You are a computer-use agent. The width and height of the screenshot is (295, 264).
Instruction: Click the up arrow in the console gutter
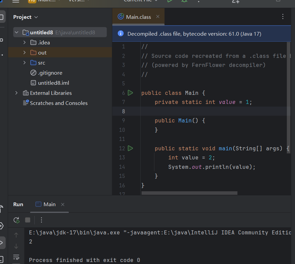(x=16, y=235)
